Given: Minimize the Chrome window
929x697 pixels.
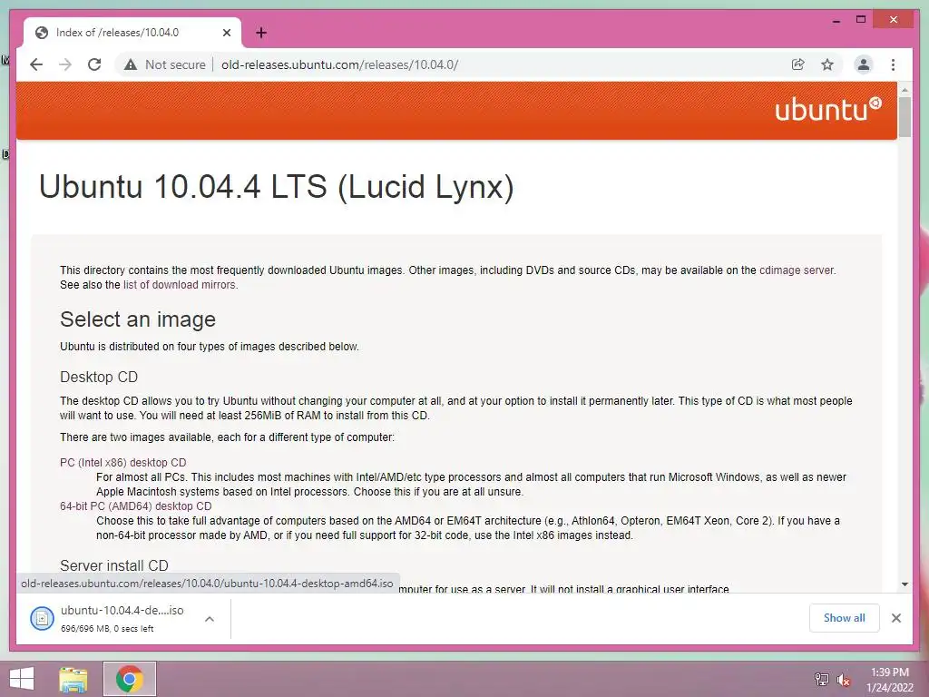Looking at the screenshot, I should pyautogui.click(x=836, y=20).
